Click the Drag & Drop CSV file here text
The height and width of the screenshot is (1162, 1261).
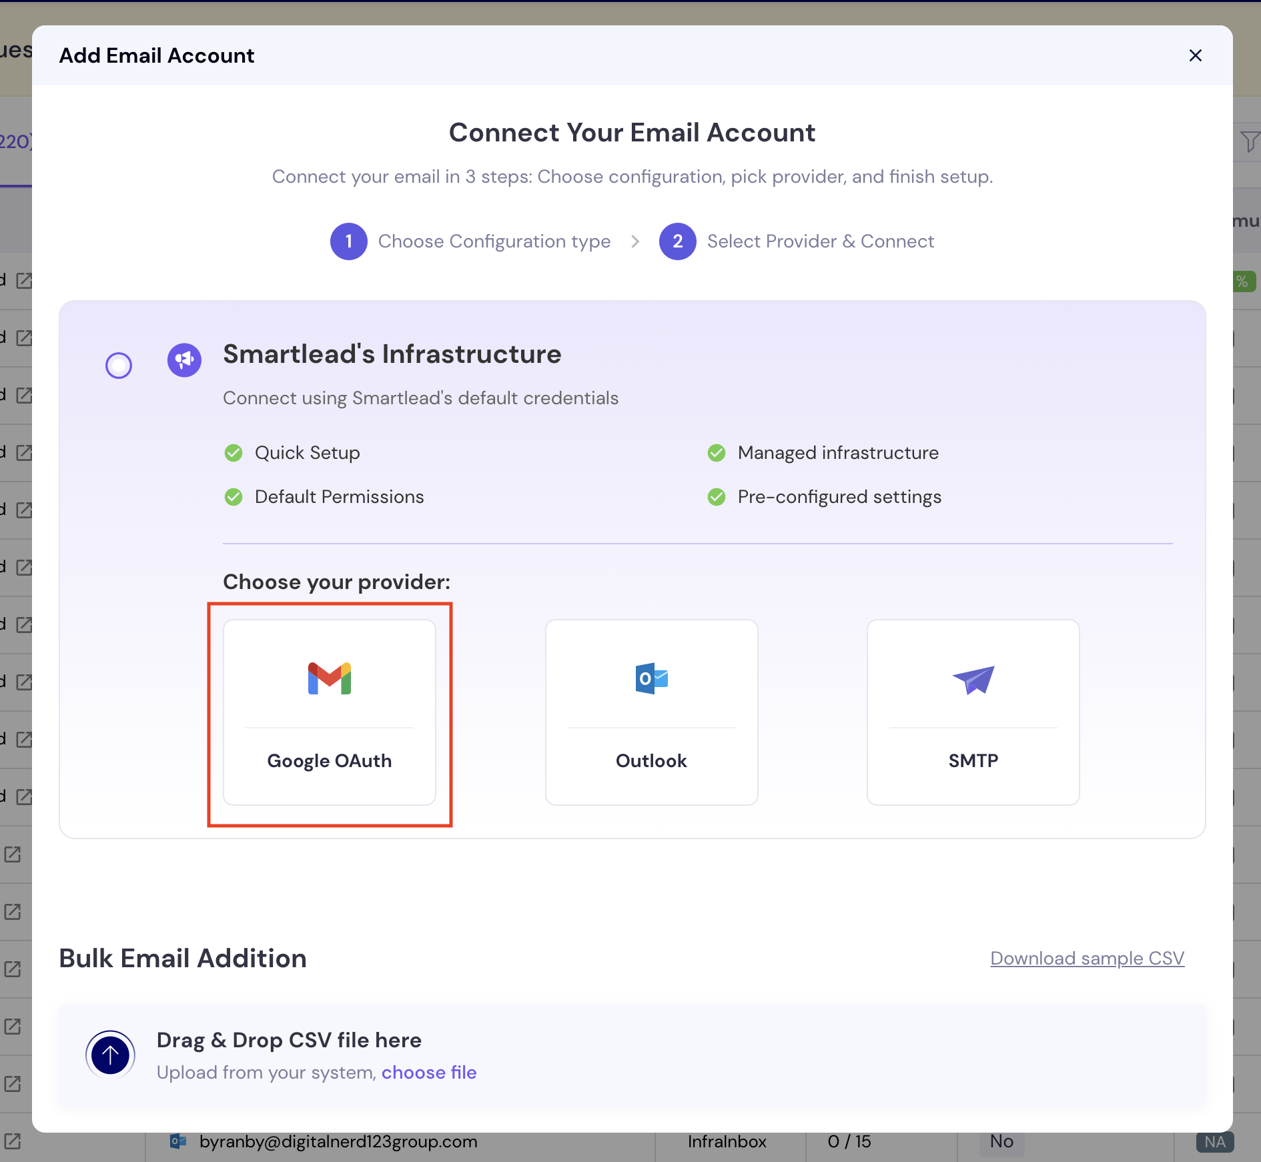pyautogui.click(x=289, y=1040)
